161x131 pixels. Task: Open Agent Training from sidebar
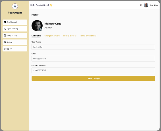tap(15, 29)
